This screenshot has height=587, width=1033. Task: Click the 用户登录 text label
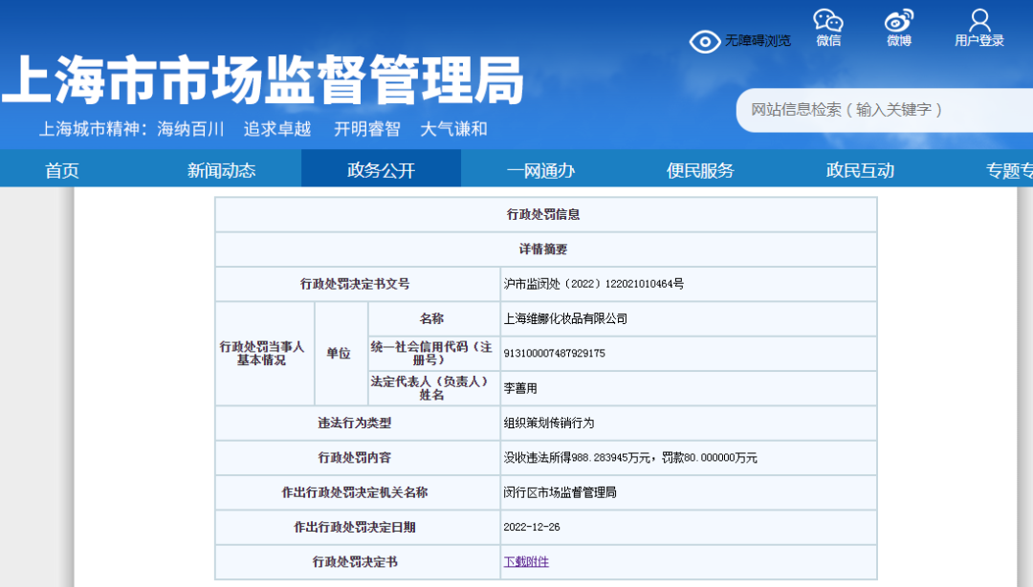(x=979, y=41)
